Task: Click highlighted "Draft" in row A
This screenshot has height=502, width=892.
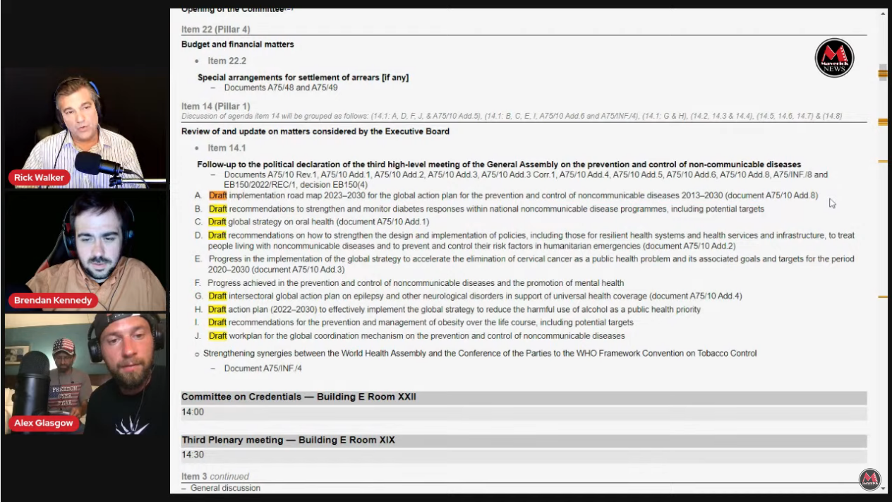Action: coord(217,196)
